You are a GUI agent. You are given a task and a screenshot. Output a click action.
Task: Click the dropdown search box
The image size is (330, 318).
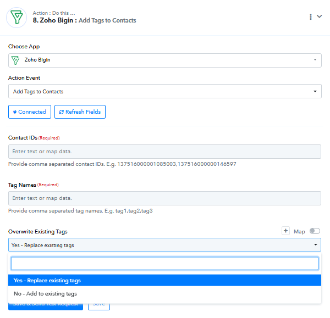click(x=164, y=264)
